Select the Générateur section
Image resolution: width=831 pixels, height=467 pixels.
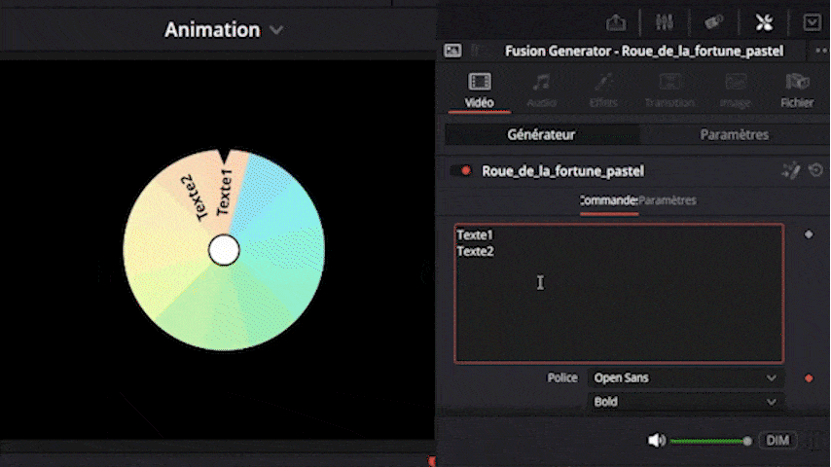(x=541, y=134)
